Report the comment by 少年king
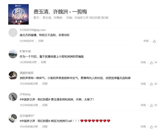 143,105
